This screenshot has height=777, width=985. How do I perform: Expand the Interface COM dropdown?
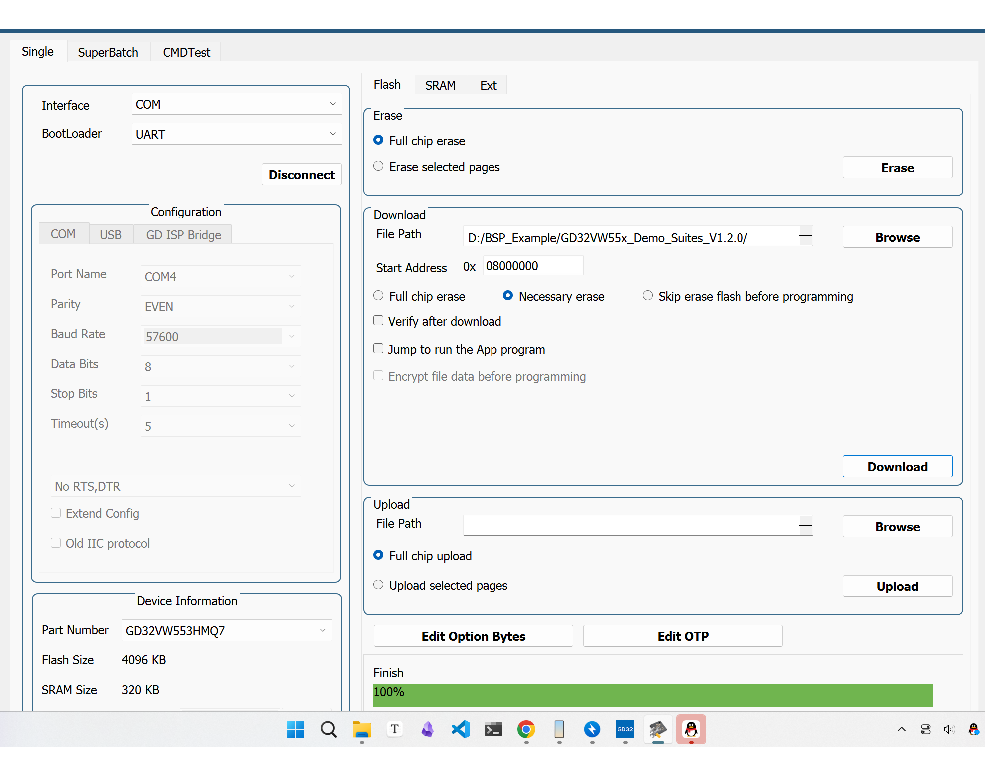pyautogui.click(x=237, y=104)
